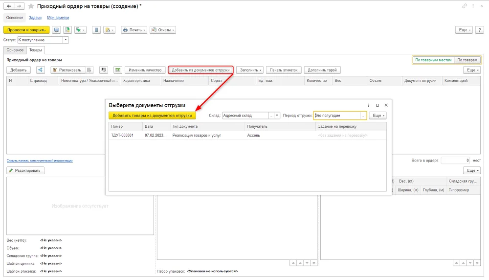Click the Документ отгрузки column header
The height and width of the screenshot is (280, 489).
[x=422, y=81]
